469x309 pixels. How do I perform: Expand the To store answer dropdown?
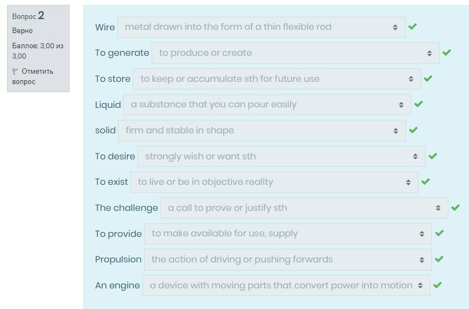coord(277,79)
